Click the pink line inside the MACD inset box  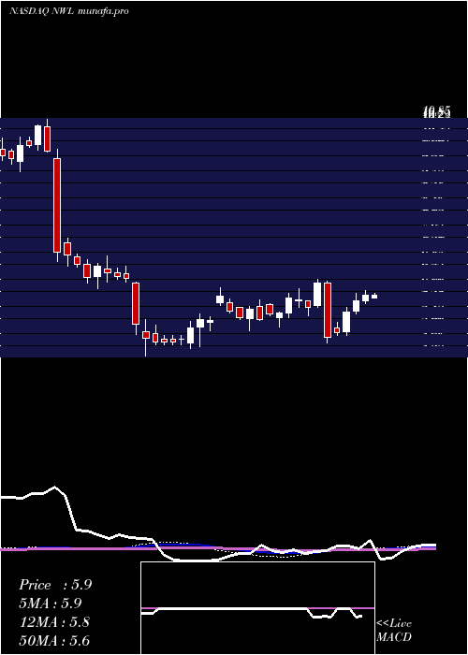point(257,608)
